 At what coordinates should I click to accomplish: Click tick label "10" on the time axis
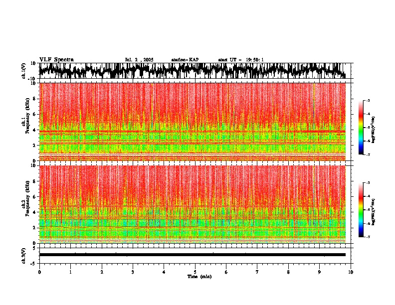[351, 272]
